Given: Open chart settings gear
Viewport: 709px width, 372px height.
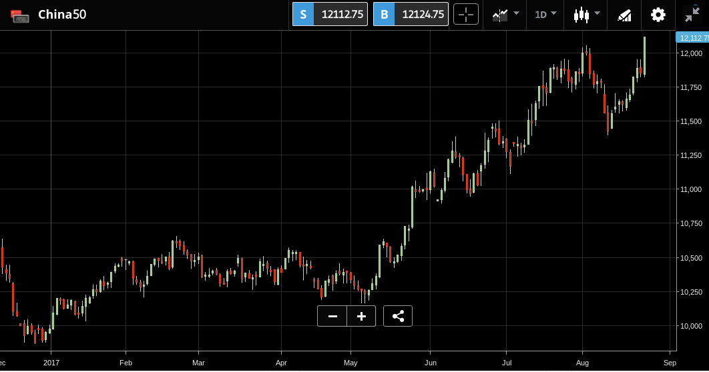Looking at the screenshot, I should click(x=658, y=15).
